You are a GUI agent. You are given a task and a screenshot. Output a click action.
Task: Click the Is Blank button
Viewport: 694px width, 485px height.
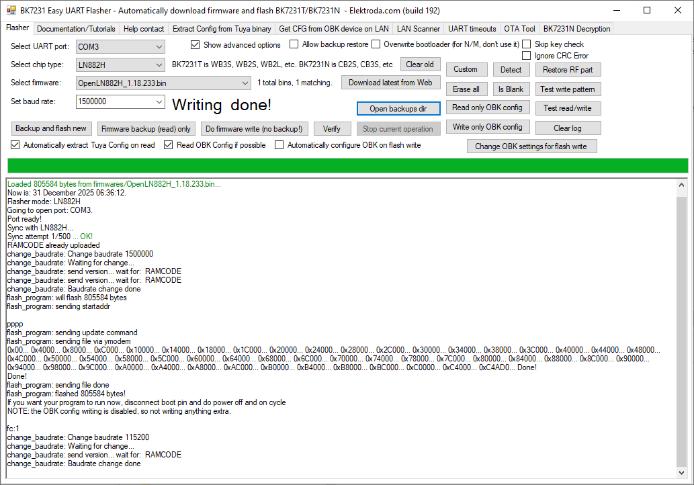(511, 89)
